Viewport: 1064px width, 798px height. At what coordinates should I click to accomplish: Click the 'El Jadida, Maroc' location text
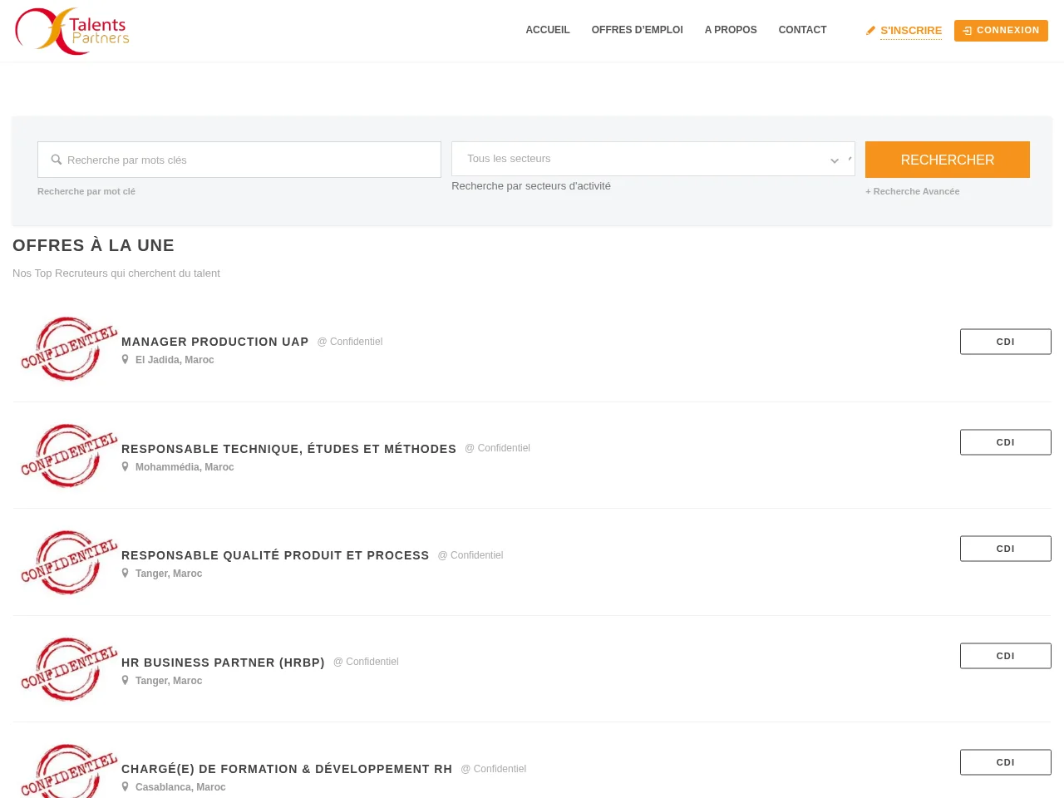pos(175,360)
